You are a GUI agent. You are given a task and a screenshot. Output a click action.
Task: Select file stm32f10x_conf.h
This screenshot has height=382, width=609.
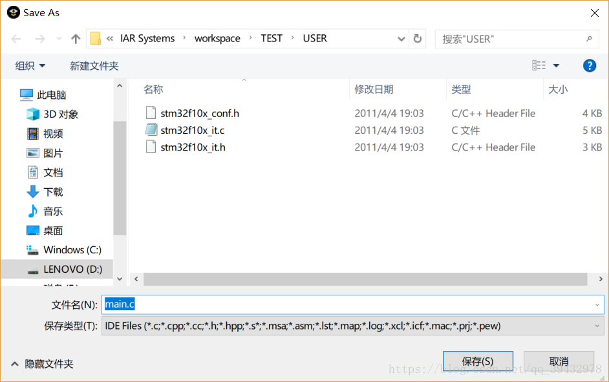(200, 113)
